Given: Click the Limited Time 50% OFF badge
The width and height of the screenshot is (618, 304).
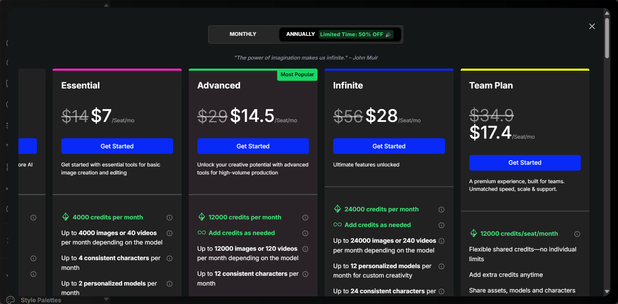Looking at the screenshot, I should [356, 34].
